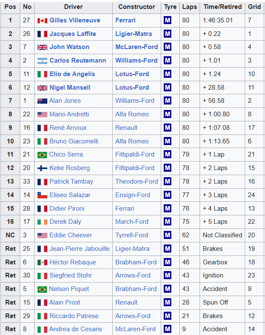Open the March-Ford constructor link

(x=132, y=222)
